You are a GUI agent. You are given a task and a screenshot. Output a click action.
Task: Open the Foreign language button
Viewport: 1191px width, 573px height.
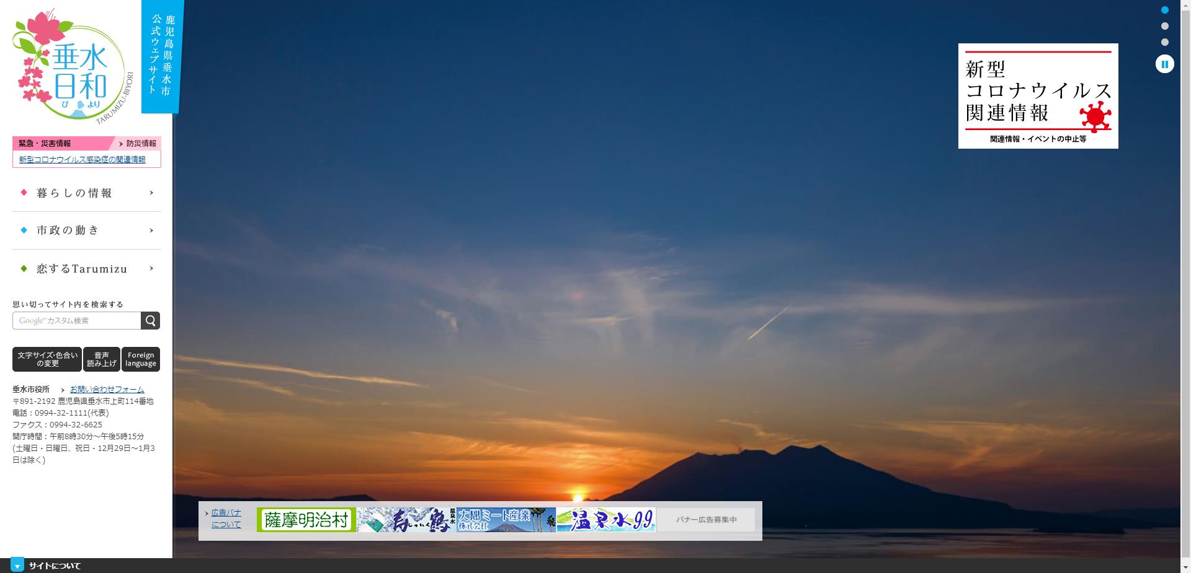[141, 359]
